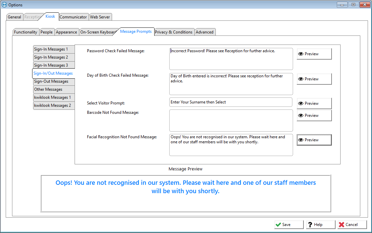Open the Communicator tab

tap(73, 17)
